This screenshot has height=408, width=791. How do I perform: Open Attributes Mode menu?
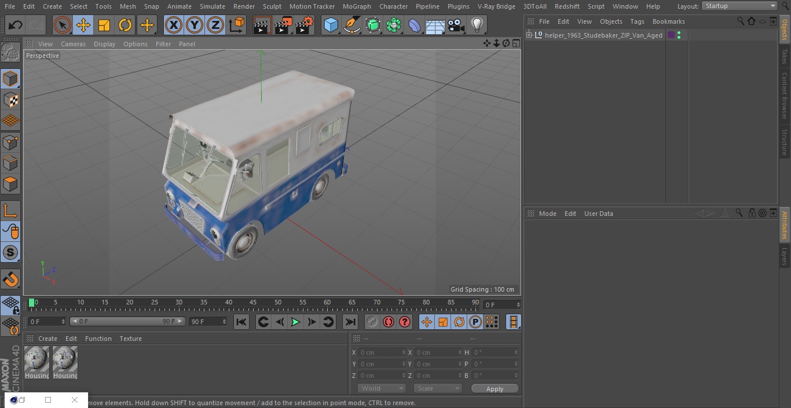point(547,214)
